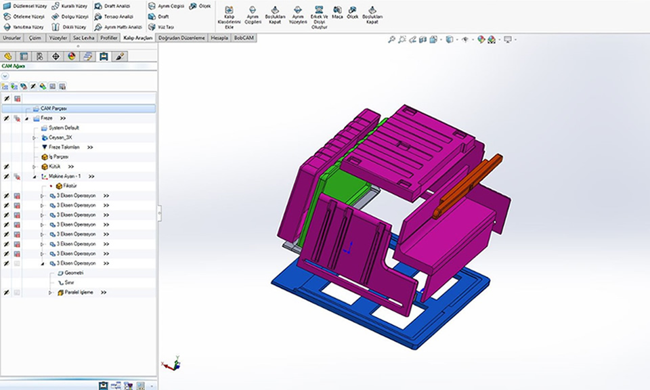
Task: Click Zoom to Fit magnifier icon
Action: click(391, 40)
